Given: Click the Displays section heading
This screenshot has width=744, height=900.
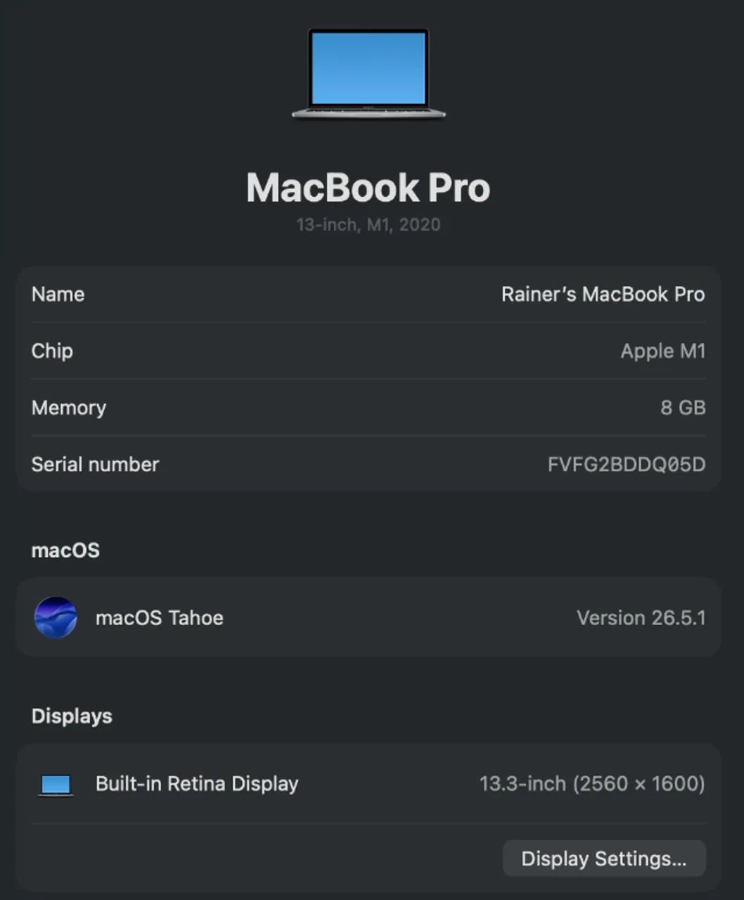Looking at the screenshot, I should pos(72,716).
